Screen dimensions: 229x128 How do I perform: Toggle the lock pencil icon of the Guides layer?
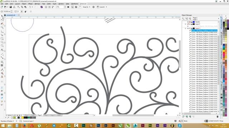point(192,22)
